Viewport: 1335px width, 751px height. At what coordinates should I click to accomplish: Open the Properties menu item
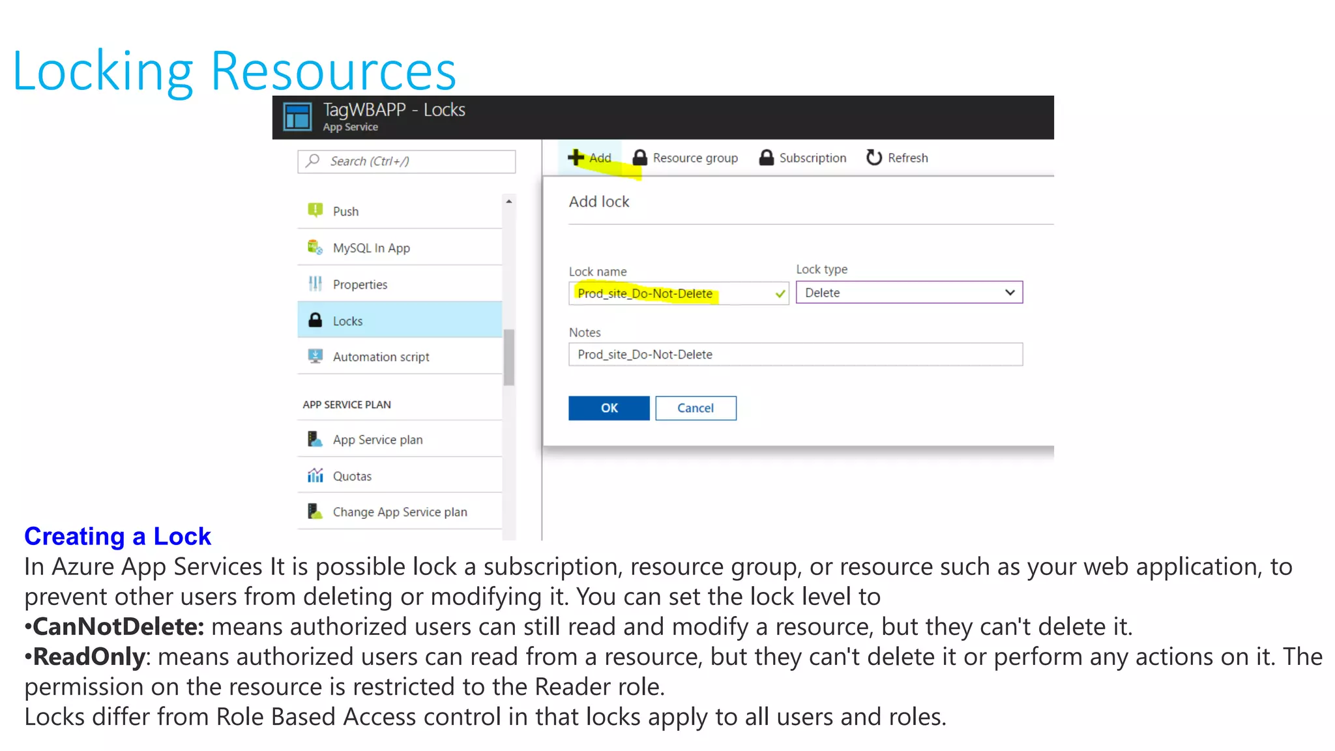coord(400,284)
